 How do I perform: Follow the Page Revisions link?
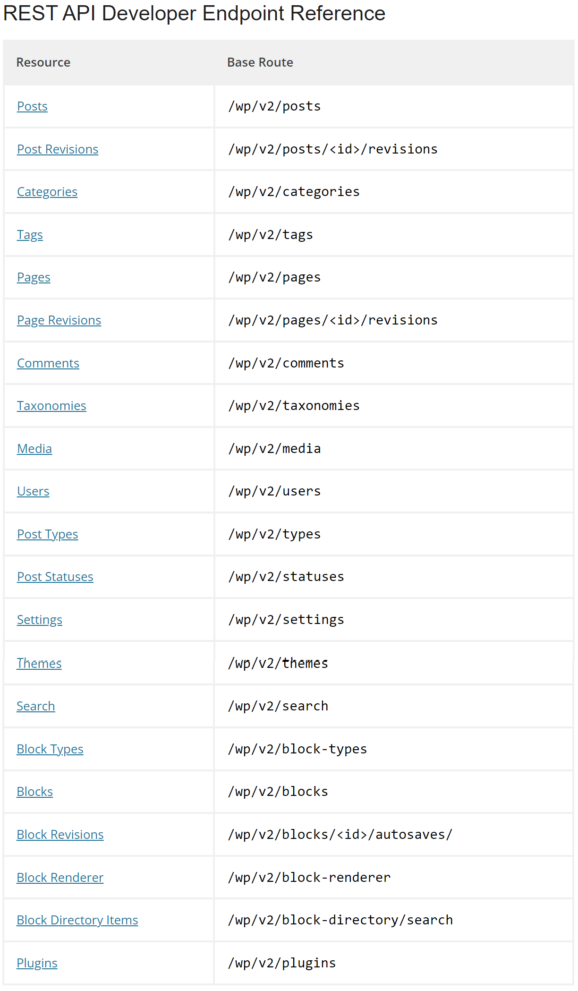pyautogui.click(x=59, y=320)
